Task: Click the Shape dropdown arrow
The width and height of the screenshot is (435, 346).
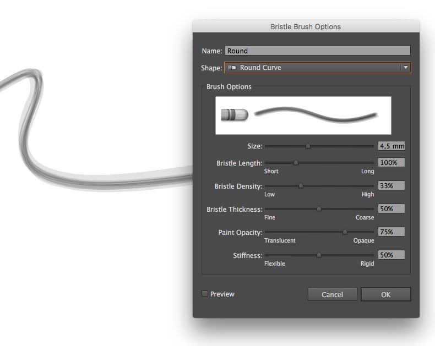Action: (x=406, y=67)
